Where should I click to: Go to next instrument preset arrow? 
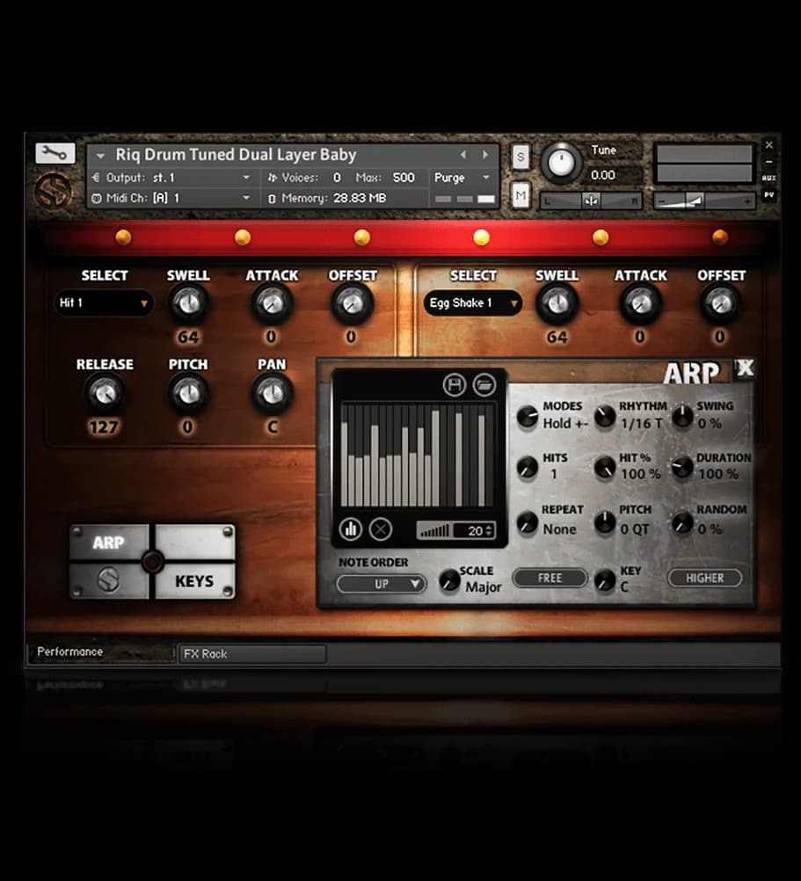pos(485,155)
